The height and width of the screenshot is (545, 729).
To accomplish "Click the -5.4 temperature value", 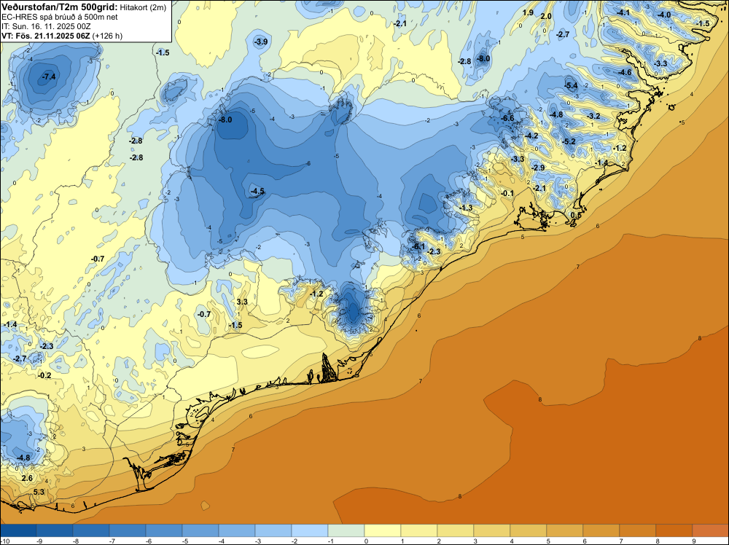I will pos(571,85).
